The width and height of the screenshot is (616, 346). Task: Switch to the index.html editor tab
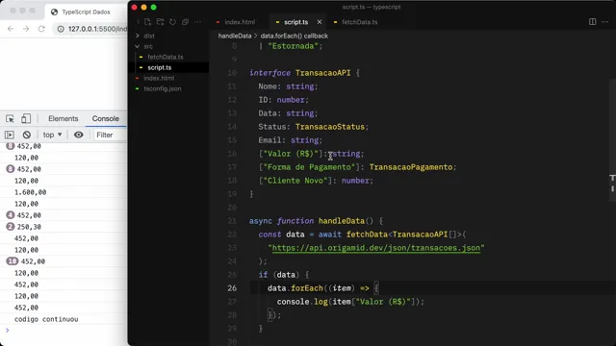point(236,22)
